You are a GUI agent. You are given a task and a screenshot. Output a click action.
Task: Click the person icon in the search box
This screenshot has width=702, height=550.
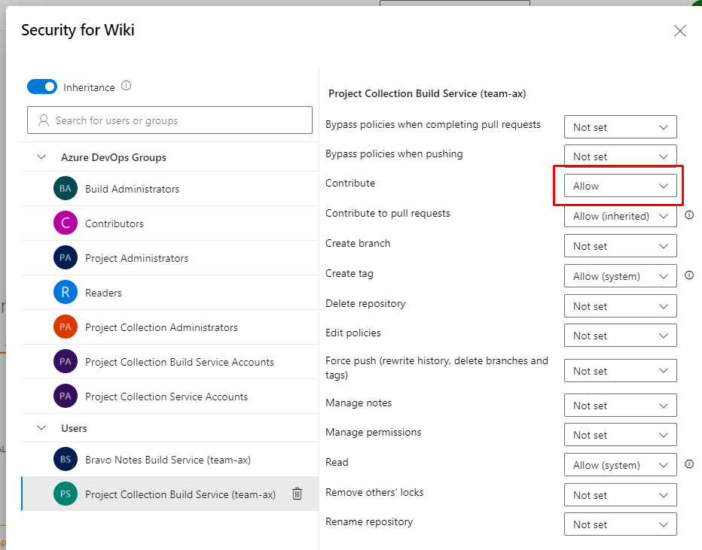(44, 120)
